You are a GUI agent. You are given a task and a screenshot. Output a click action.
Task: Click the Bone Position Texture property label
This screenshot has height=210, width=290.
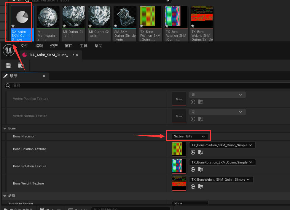29,149
